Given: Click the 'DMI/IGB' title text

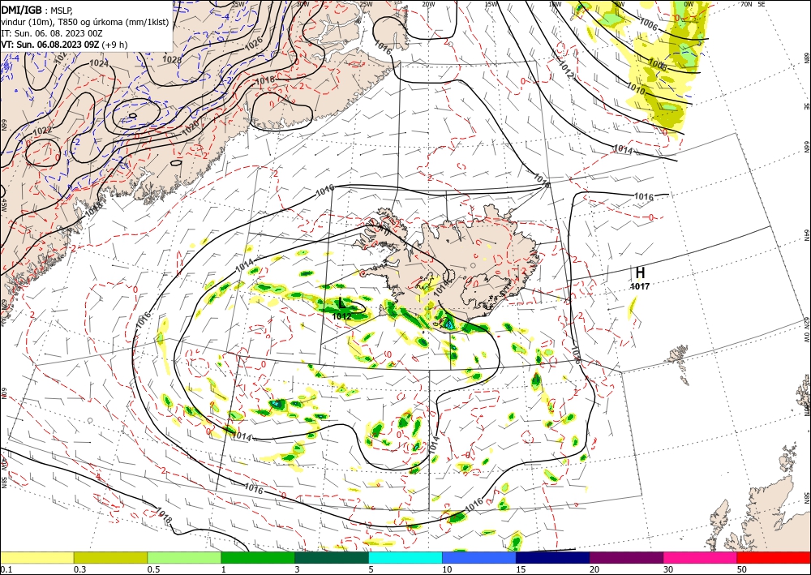Looking at the screenshot, I should coord(22,9).
